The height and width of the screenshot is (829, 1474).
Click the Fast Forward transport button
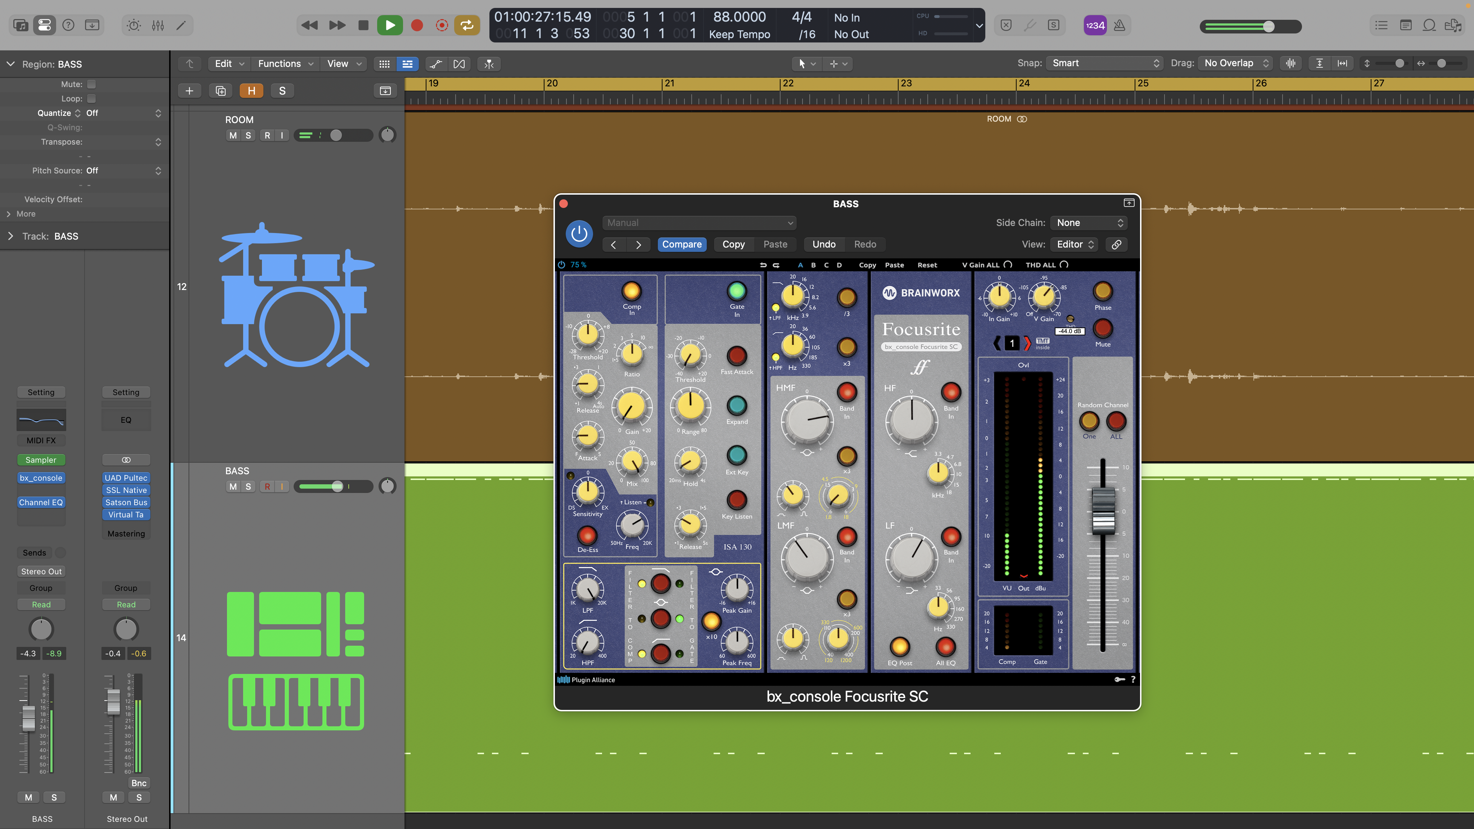(337, 25)
